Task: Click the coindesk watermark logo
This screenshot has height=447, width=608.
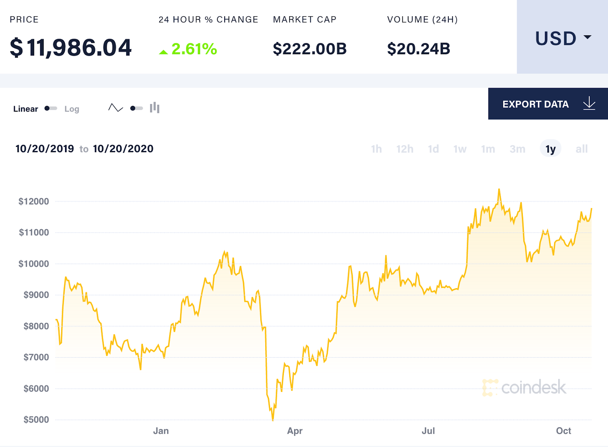Action: [524, 387]
